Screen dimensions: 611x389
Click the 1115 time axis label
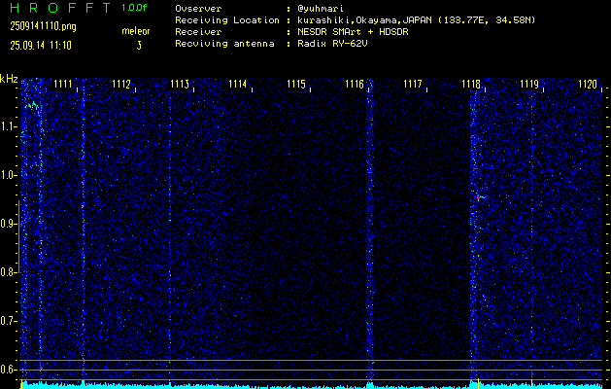(296, 85)
